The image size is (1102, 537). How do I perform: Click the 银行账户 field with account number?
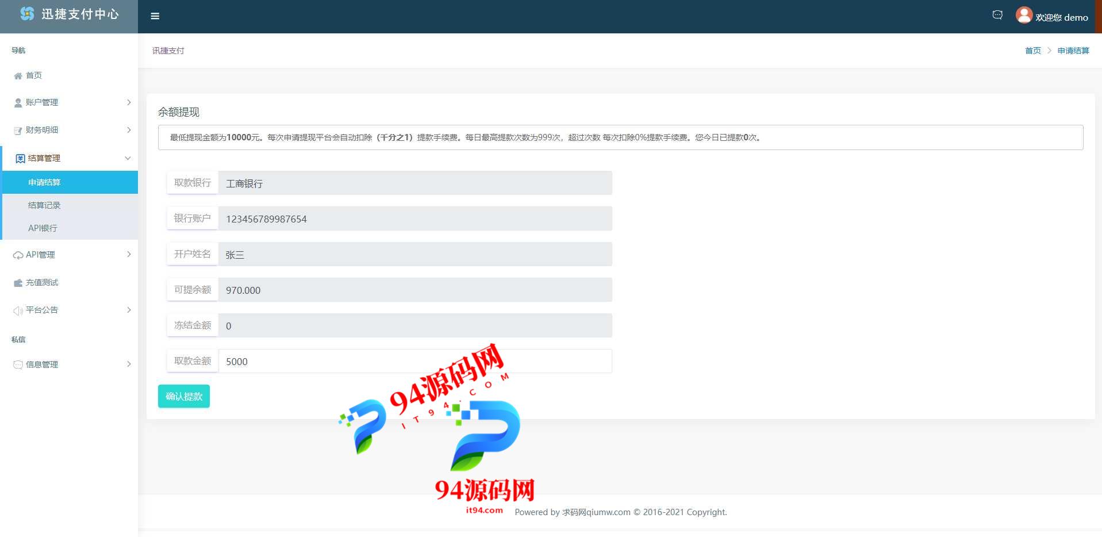[x=415, y=218]
